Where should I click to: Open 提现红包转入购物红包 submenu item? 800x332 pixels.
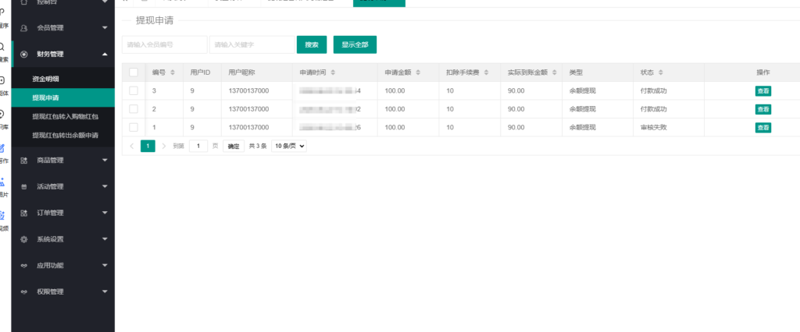[62, 117]
